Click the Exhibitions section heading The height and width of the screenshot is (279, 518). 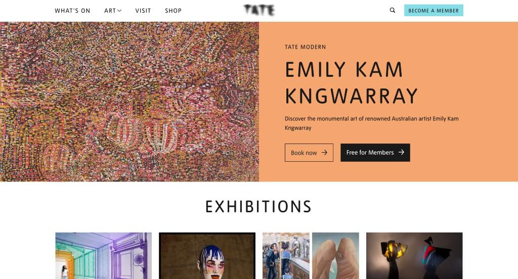258,207
